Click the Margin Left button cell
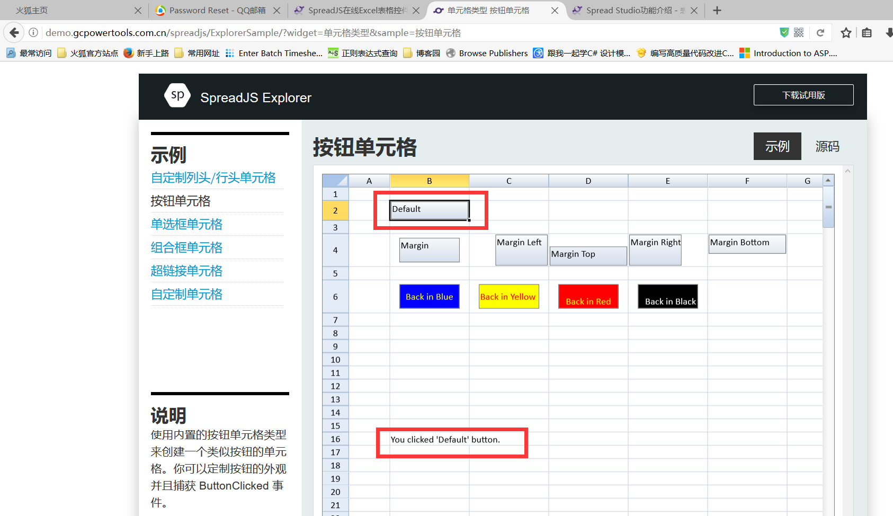 pos(521,250)
